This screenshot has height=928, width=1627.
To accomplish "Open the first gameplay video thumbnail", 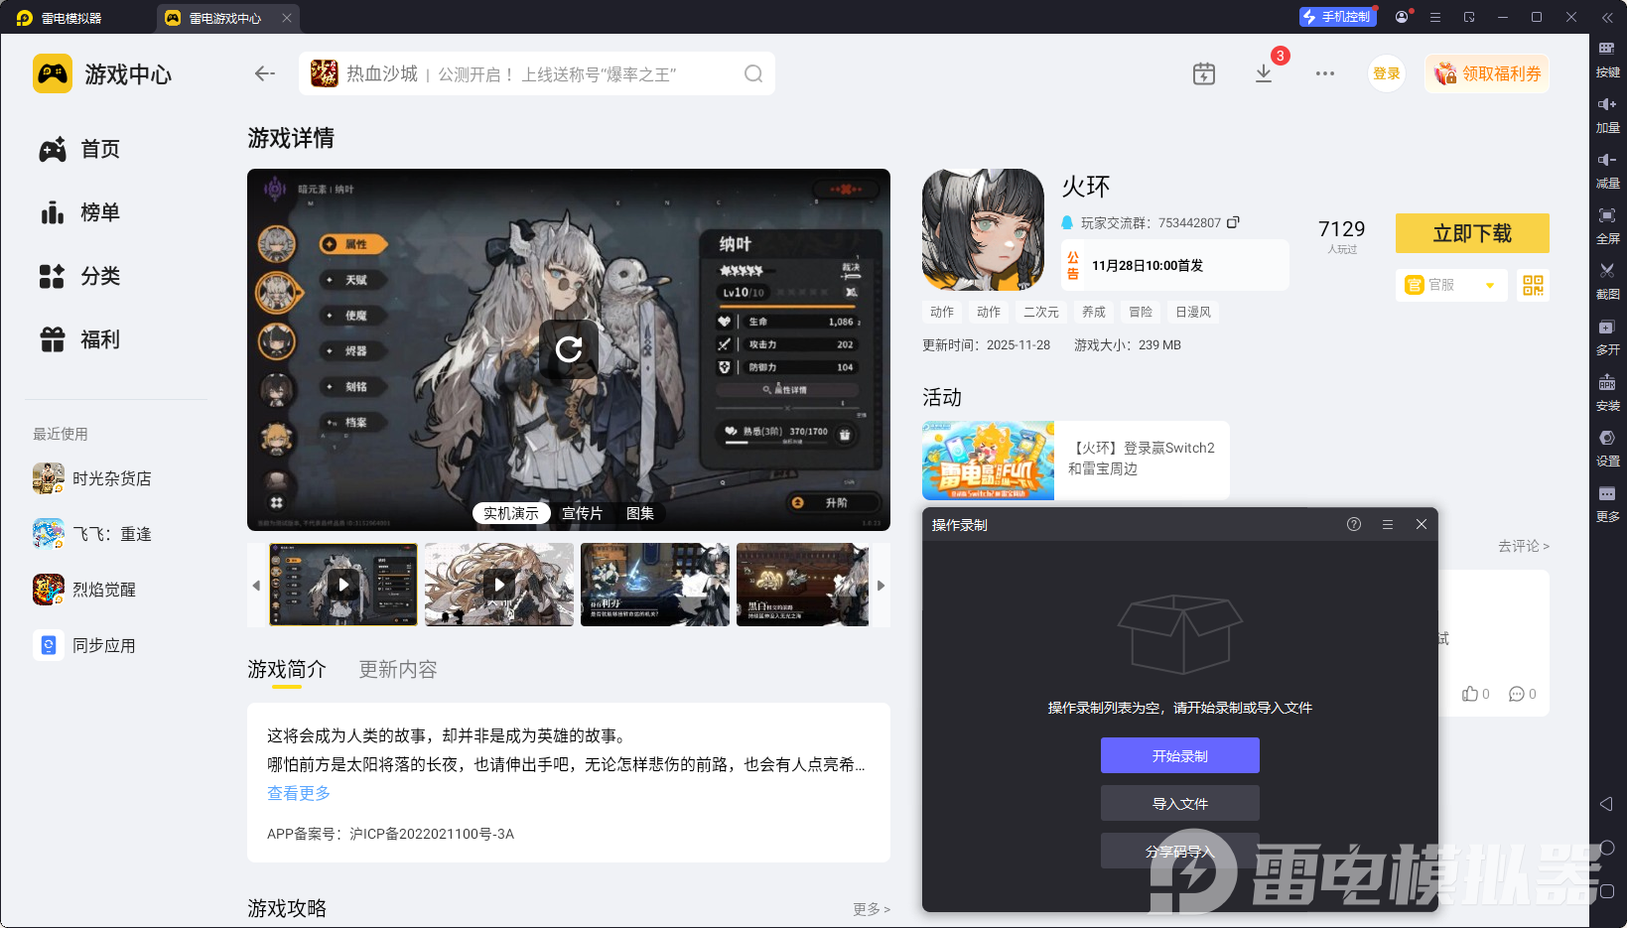I will (342, 585).
